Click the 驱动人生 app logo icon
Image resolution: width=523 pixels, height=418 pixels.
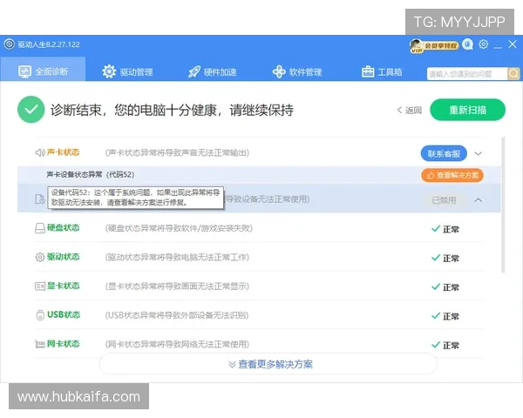click(9, 44)
